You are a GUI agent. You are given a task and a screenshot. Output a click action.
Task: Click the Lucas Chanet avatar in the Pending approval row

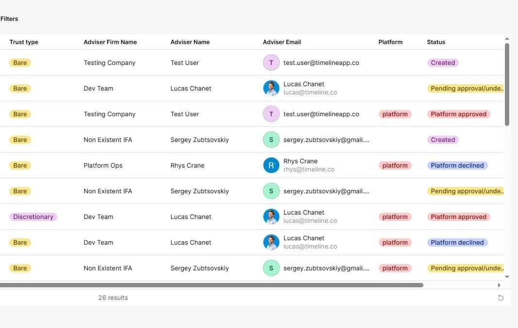point(271,89)
